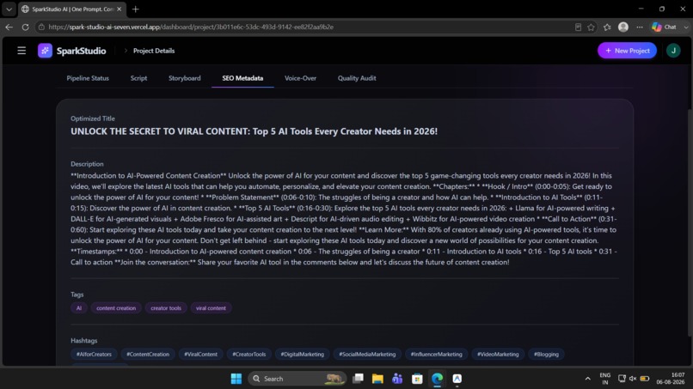Create a New Project

click(x=627, y=51)
